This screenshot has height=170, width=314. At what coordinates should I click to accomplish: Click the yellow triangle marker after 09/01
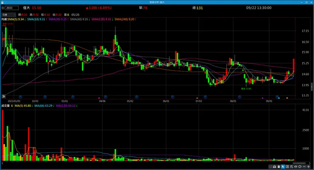287,98
